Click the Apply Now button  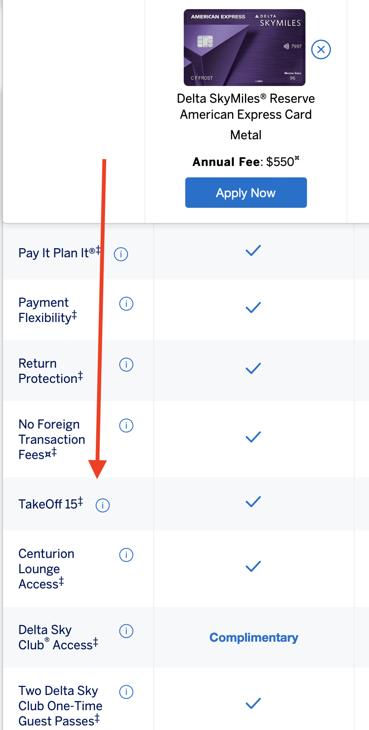(x=246, y=193)
